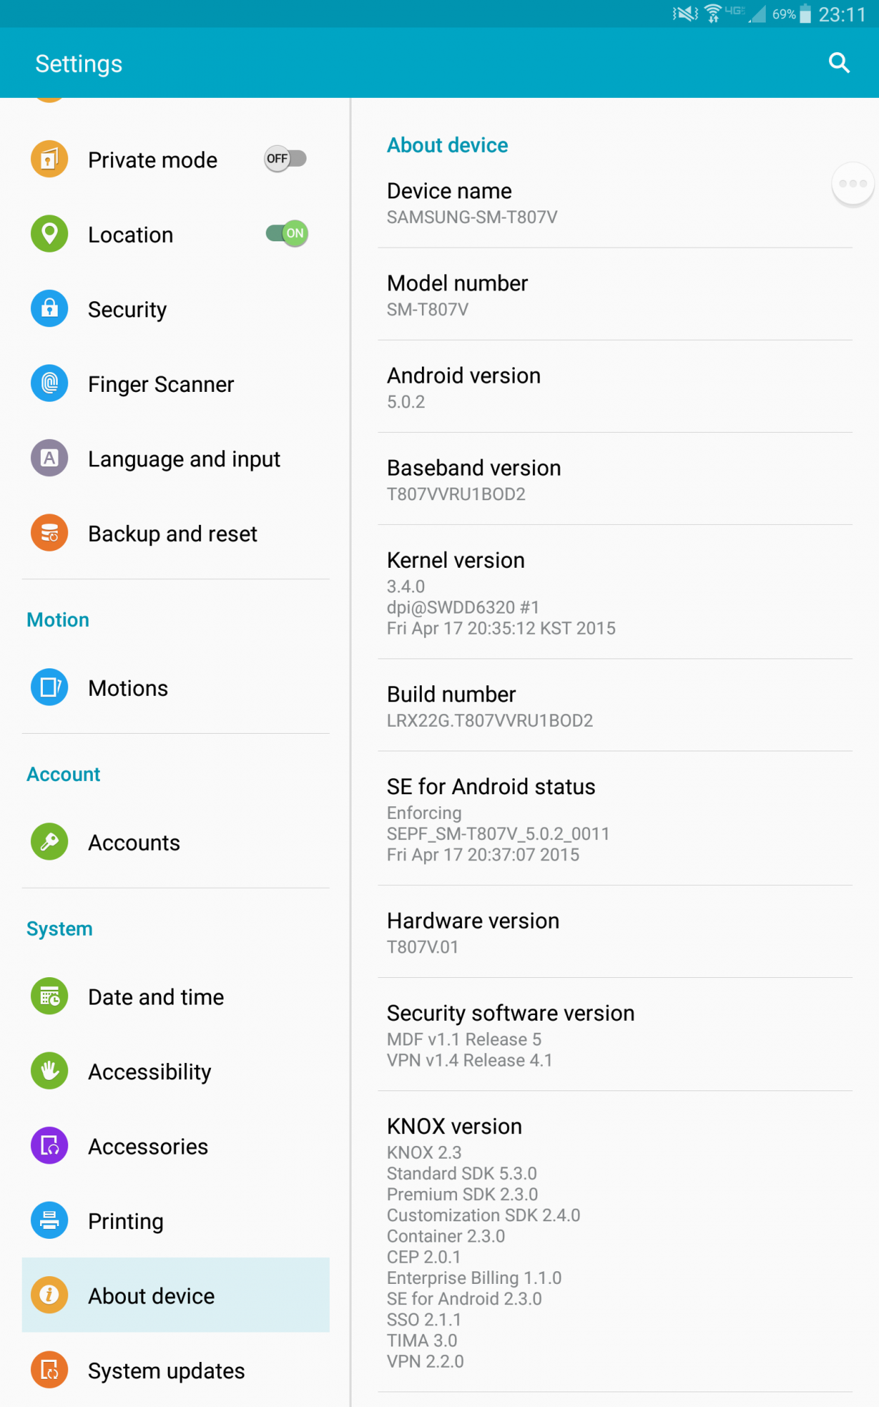
Task: Tap the Printing printer icon
Action: 49,1221
